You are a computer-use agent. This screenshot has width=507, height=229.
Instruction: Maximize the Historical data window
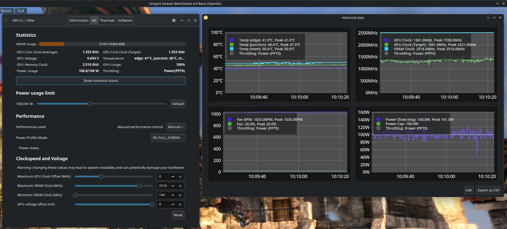(x=494, y=18)
